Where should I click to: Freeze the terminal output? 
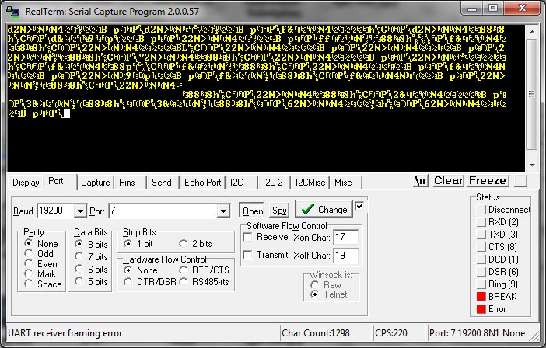coord(488,181)
